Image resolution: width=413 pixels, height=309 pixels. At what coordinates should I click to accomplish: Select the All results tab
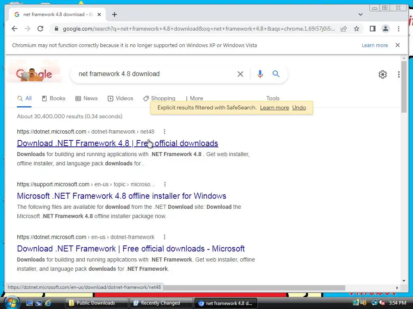pyautogui.click(x=24, y=99)
